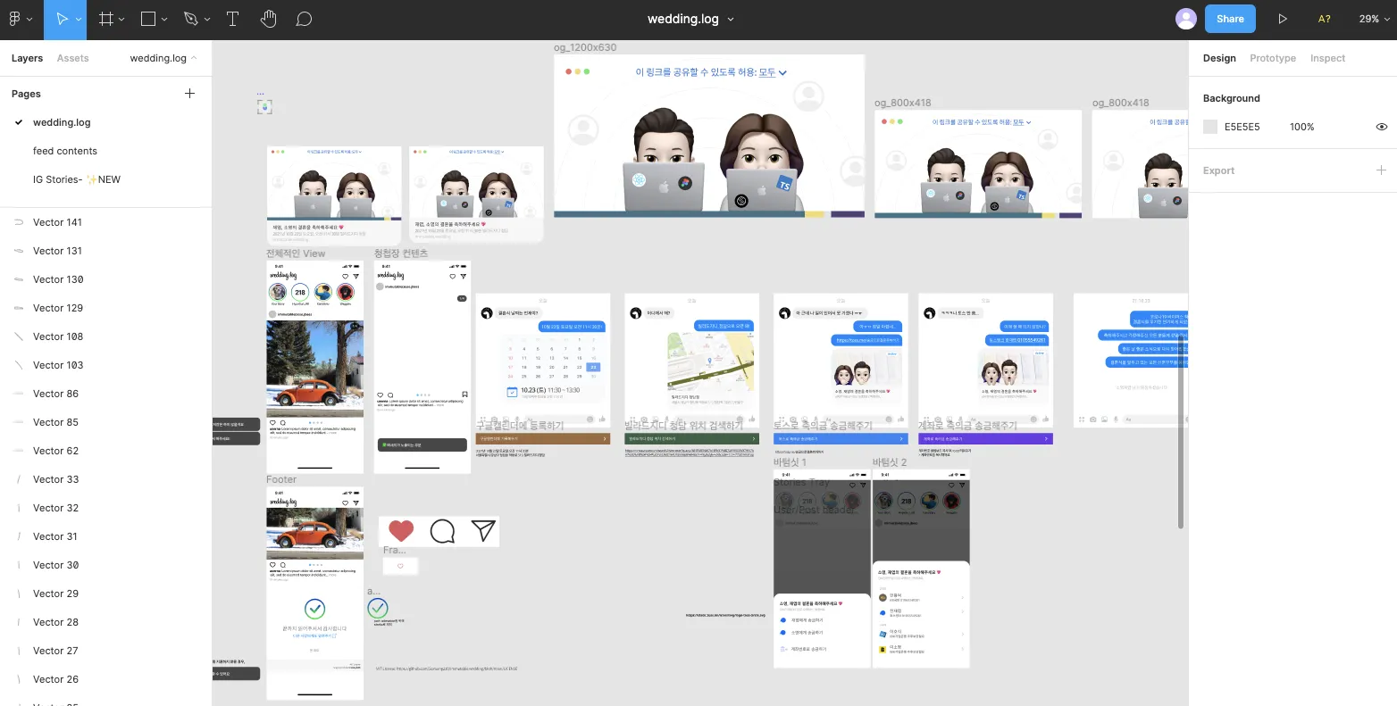
Task: Open Move tools dropdown arrow
Action: click(x=79, y=20)
